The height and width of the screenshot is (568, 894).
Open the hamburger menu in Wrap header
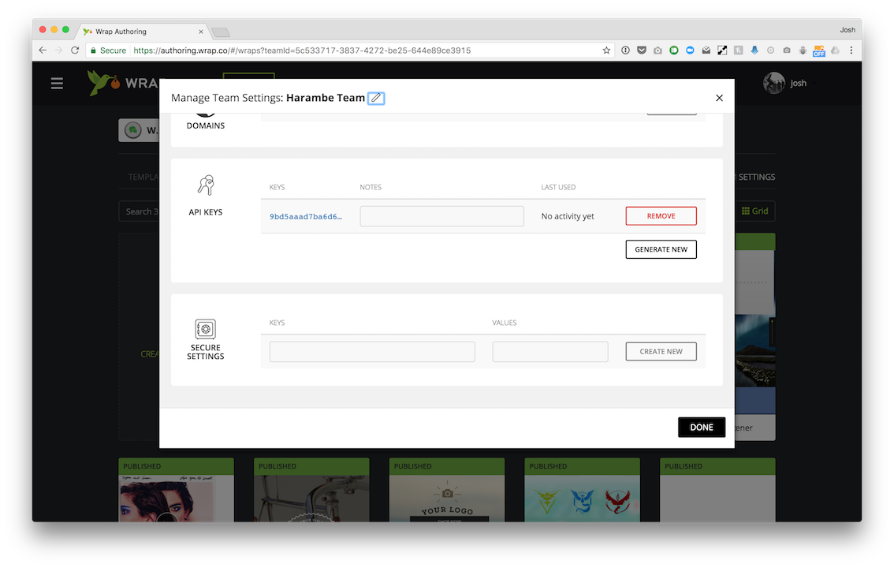coord(57,84)
